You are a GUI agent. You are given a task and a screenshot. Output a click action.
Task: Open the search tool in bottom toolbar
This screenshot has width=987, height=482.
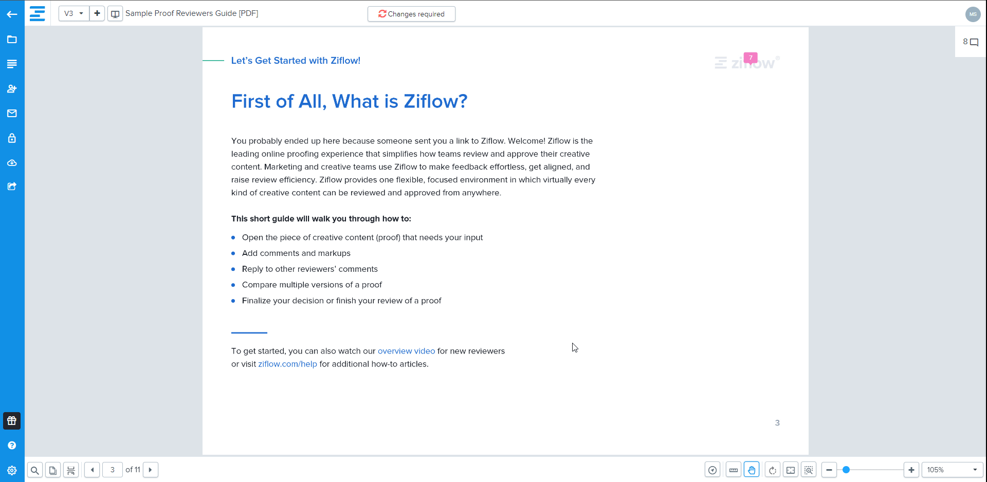[34, 470]
